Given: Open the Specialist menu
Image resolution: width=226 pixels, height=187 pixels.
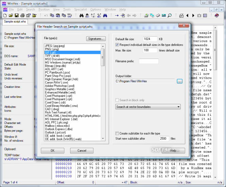Looking at the screenshot, I should [x=80, y=10].
